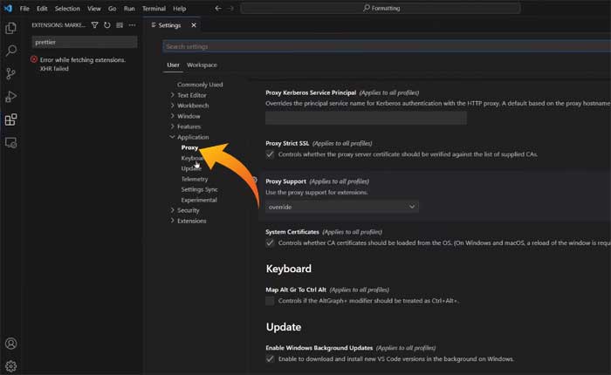The width and height of the screenshot is (611, 375).
Task: Select Commonly Used in the settings tree
Action: [x=200, y=85]
